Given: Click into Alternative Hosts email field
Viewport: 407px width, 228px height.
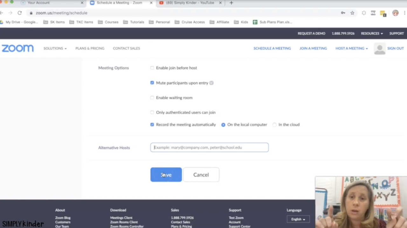Looking at the screenshot, I should tap(209, 148).
